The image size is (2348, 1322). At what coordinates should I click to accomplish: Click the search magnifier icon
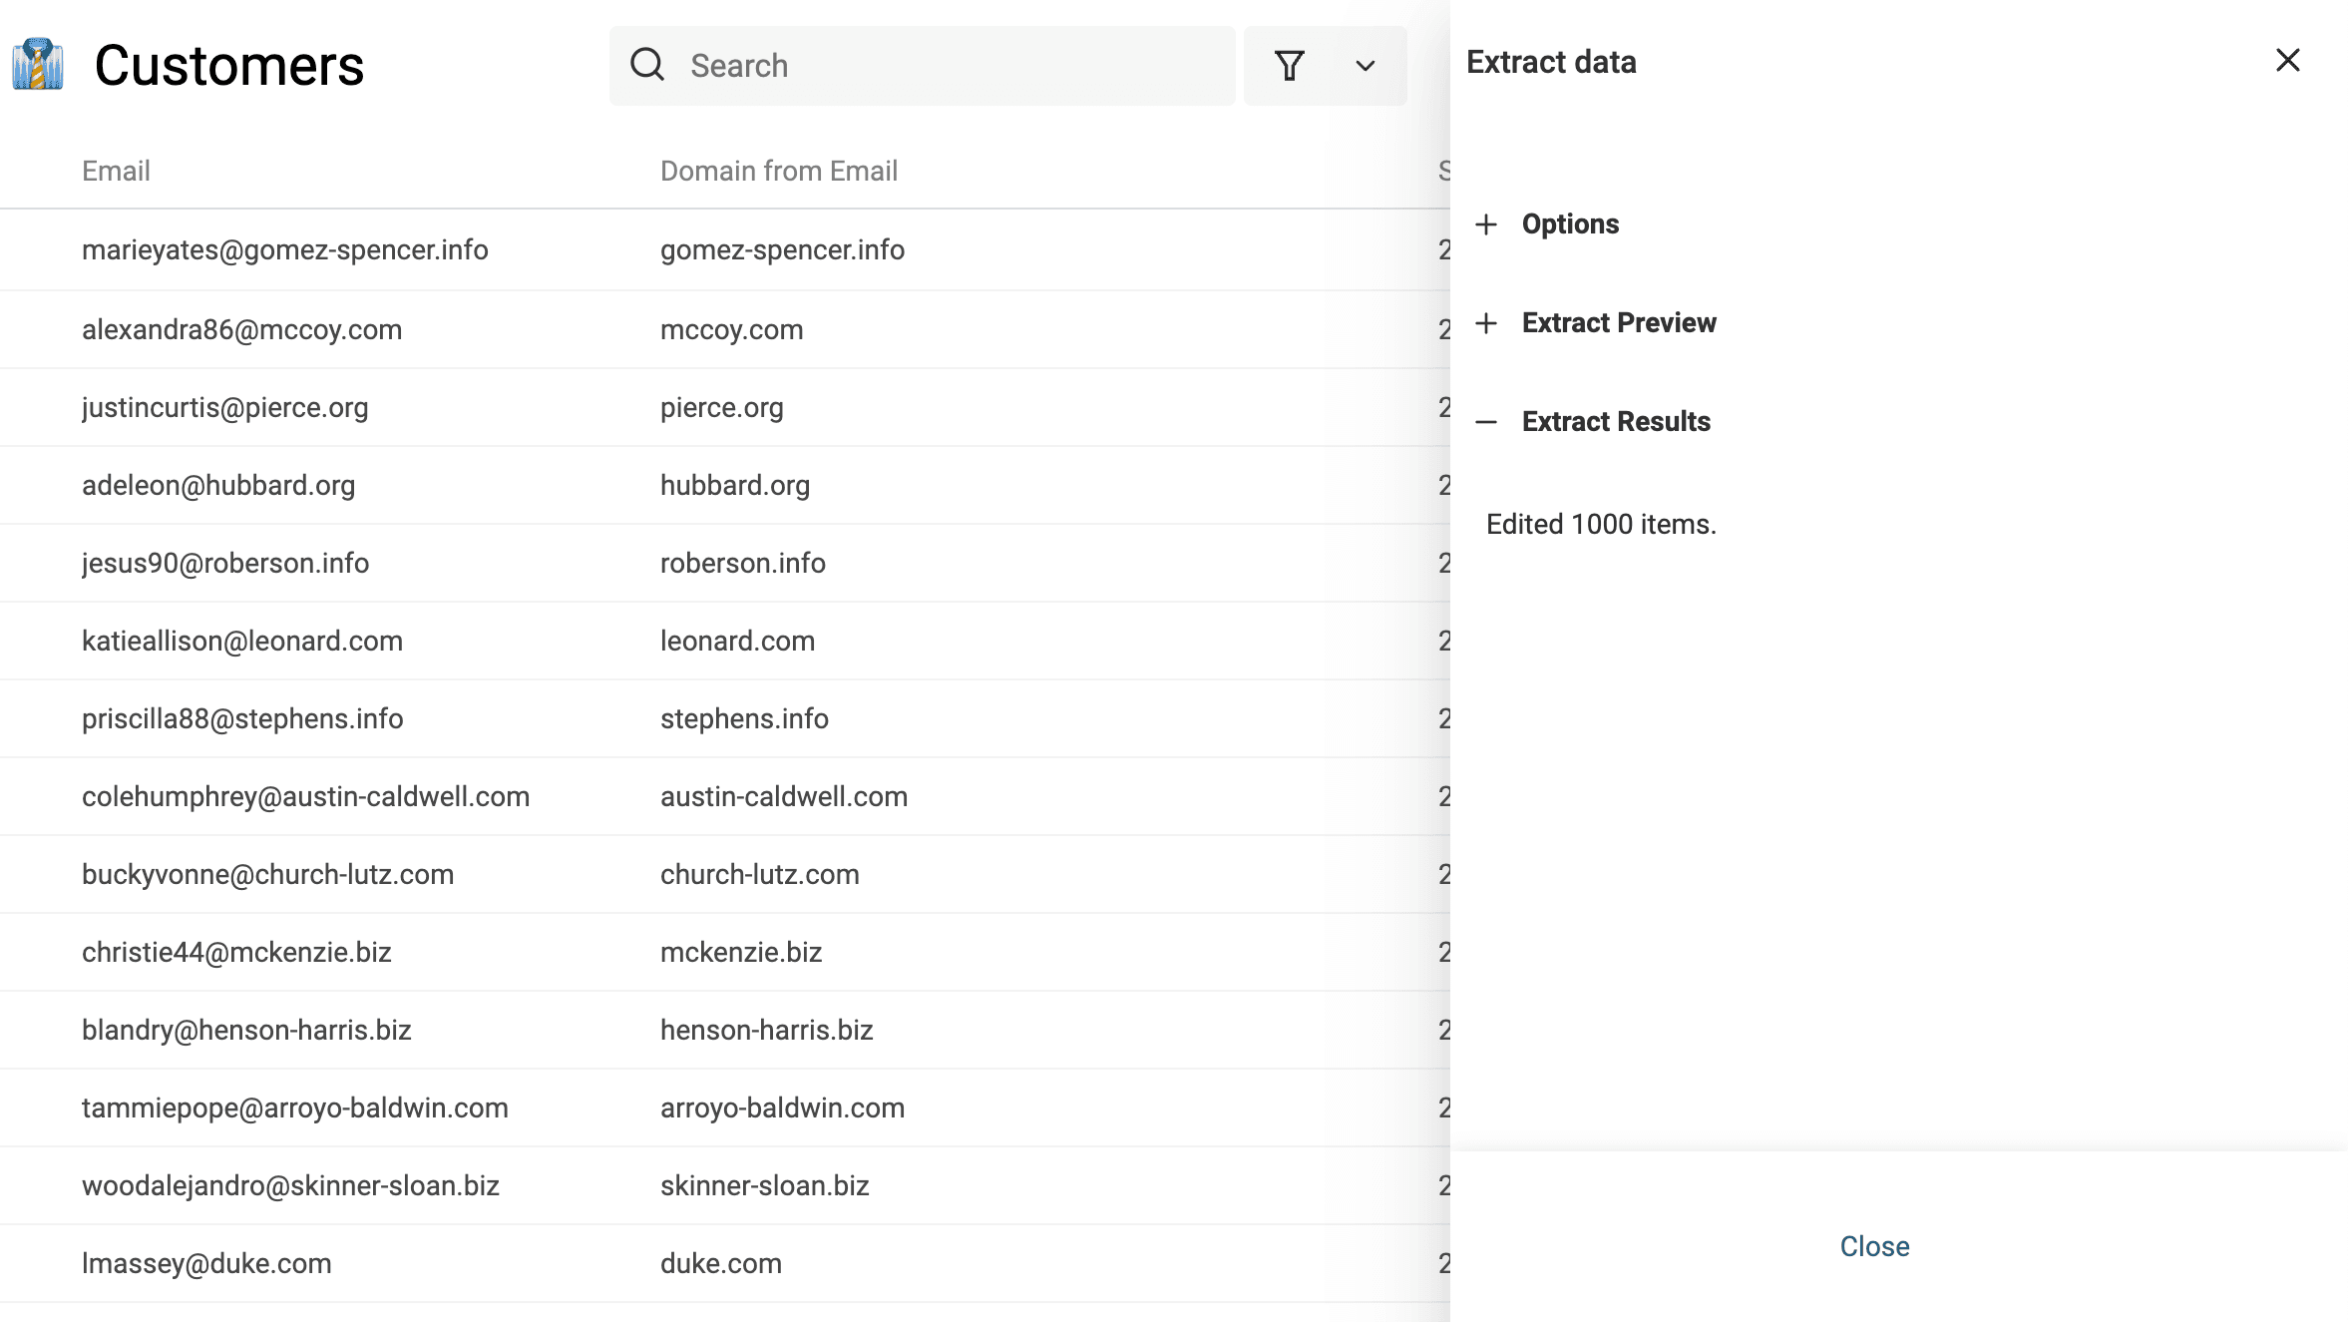pos(647,65)
